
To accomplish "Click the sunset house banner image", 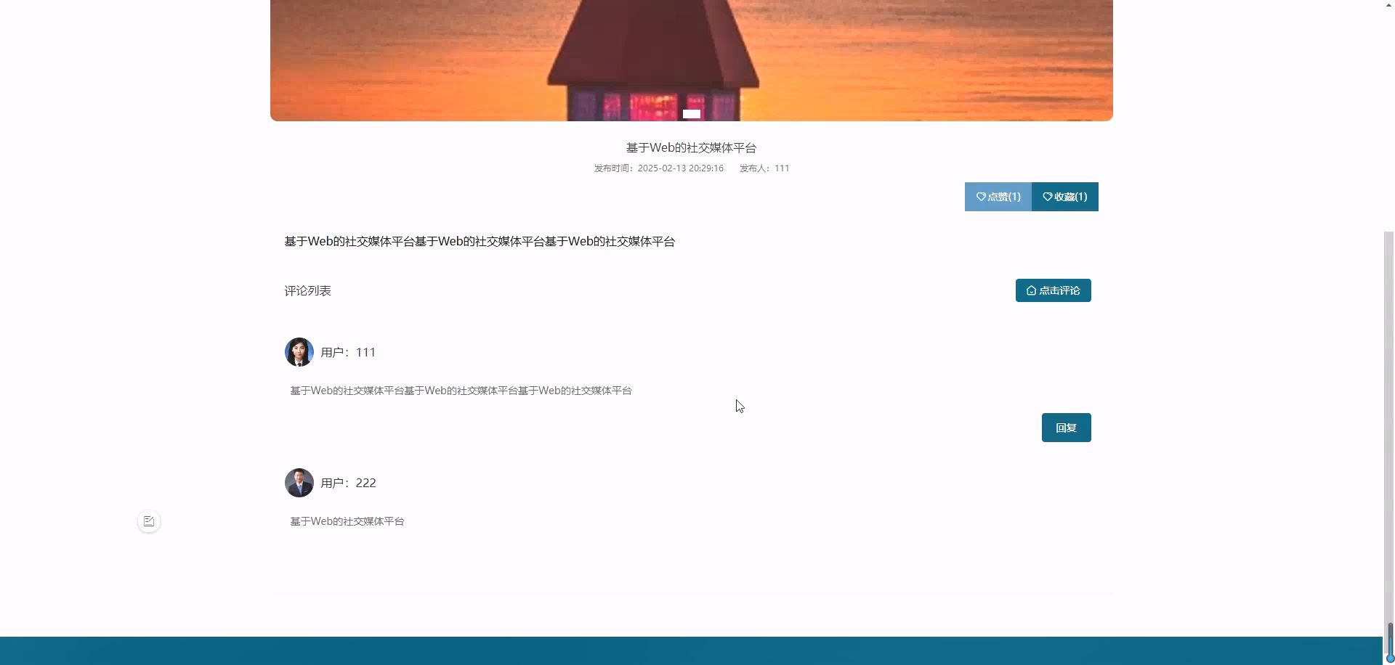I will pos(692,60).
